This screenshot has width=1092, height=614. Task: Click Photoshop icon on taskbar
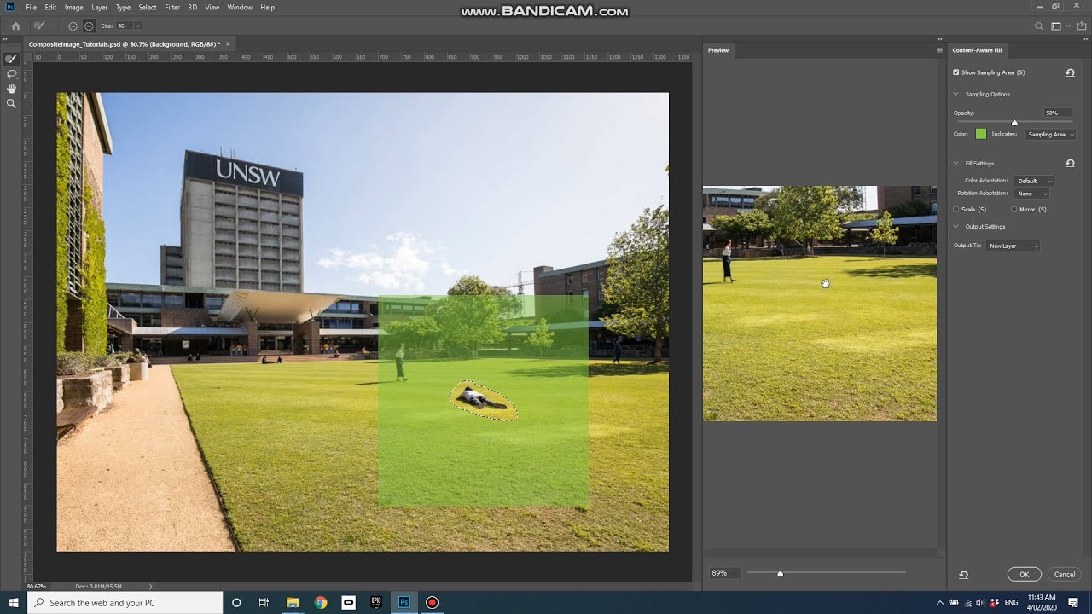pyautogui.click(x=404, y=602)
